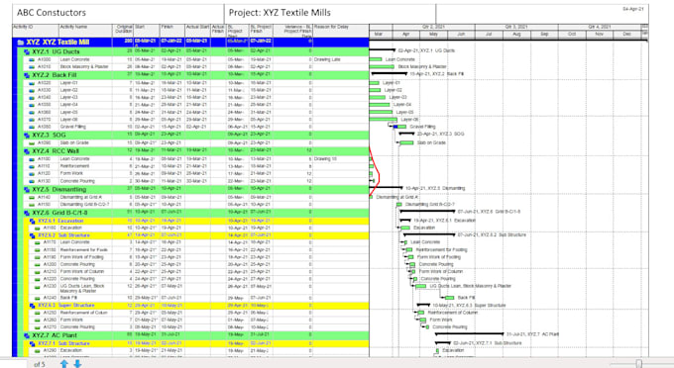Click the summary bar labeled XYZ.7 AC Plant
The image size is (674, 368).
point(470,333)
